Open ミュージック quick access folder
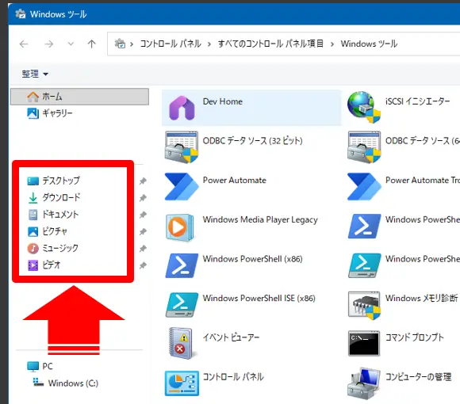The height and width of the screenshot is (404, 460). click(53, 249)
